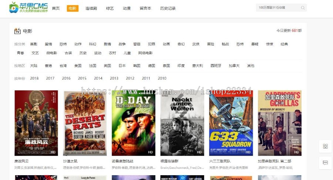Filter by 动画 category
Screen dimensions: 333x180
tap(166, 44)
